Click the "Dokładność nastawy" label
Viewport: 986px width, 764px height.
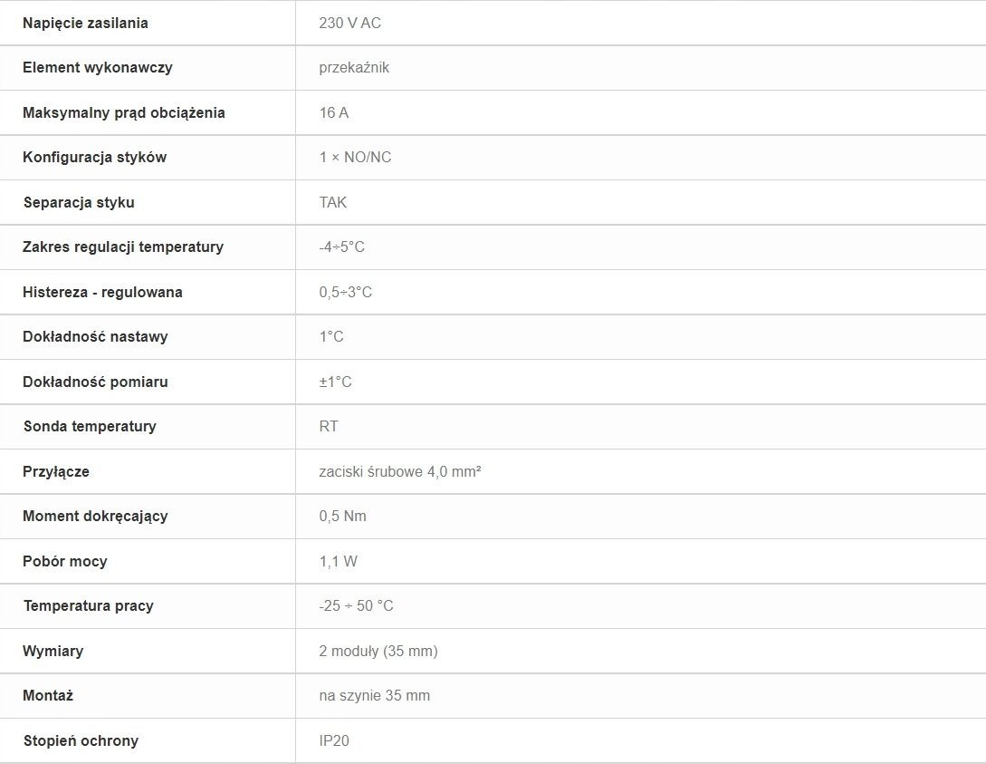[x=95, y=336]
